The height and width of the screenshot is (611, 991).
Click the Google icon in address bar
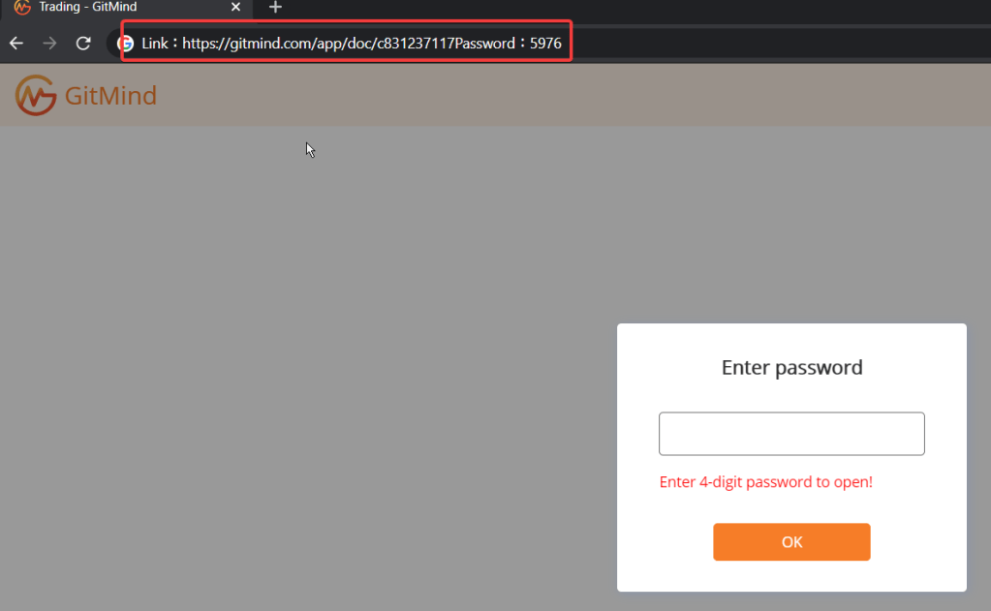point(126,43)
